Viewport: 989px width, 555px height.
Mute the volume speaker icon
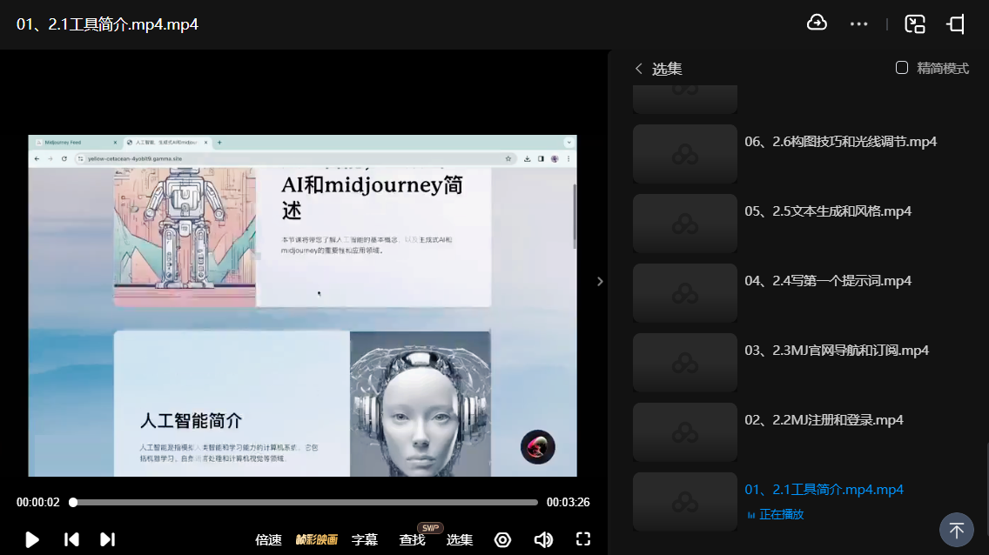click(543, 539)
